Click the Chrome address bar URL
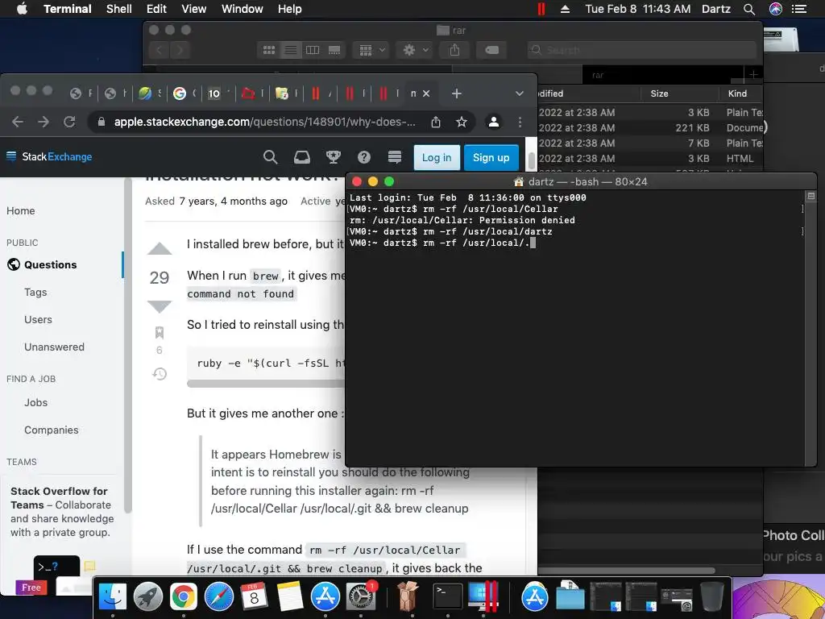The height and width of the screenshot is (619, 825). (264, 123)
